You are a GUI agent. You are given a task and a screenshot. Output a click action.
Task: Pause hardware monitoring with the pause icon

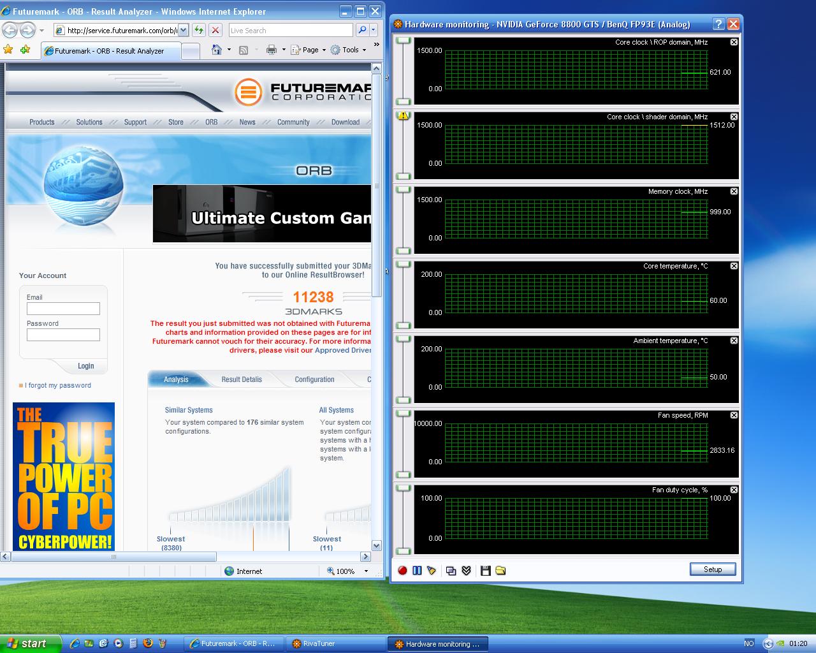point(417,570)
